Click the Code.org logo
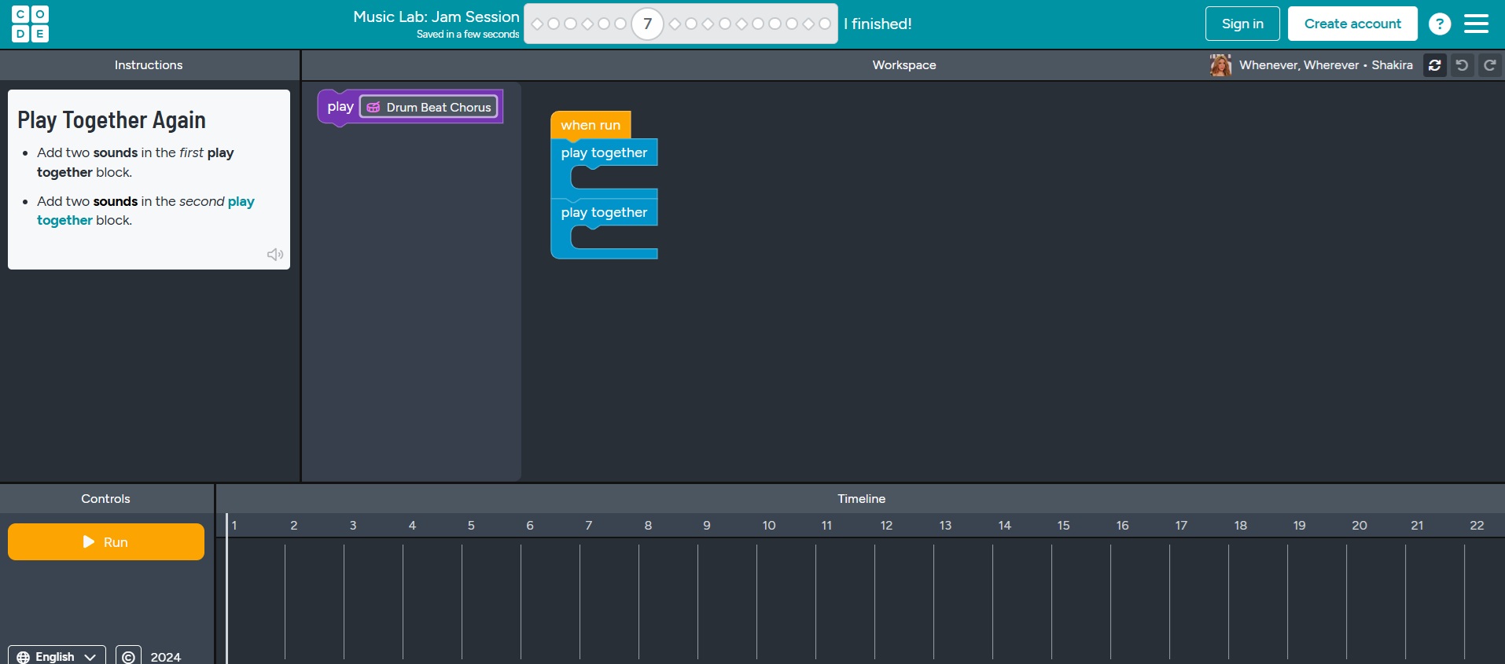Viewport: 1505px width, 664px height. point(30,24)
